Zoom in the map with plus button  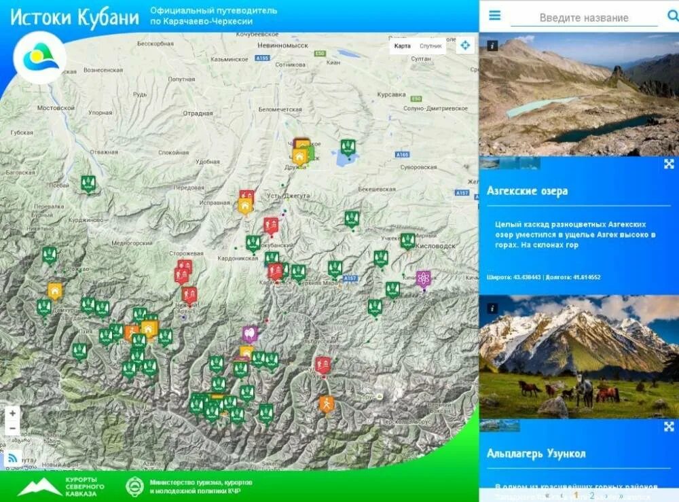tap(12, 413)
